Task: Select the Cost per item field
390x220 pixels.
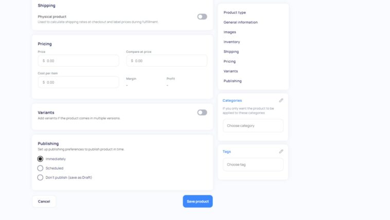Action: click(x=78, y=82)
